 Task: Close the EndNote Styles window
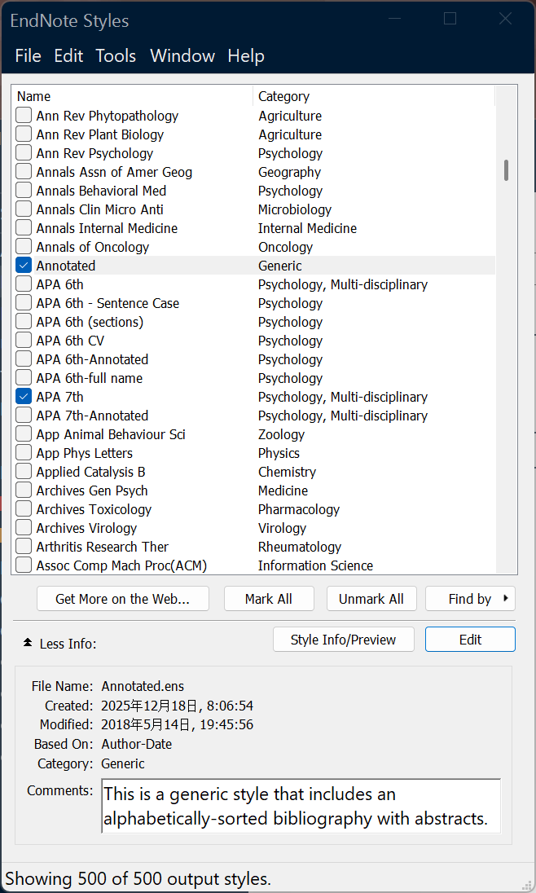[505, 19]
